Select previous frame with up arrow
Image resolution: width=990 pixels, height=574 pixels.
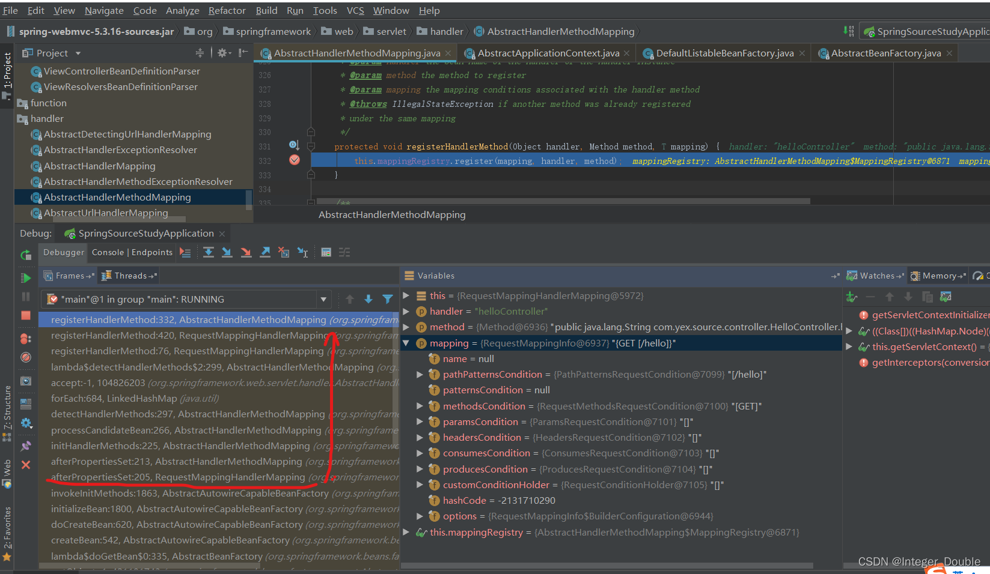tap(350, 299)
